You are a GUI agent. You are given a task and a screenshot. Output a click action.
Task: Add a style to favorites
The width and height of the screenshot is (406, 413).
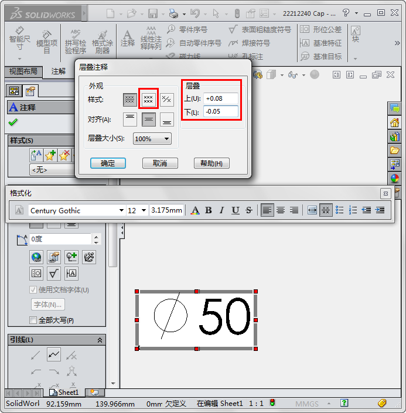50,155
